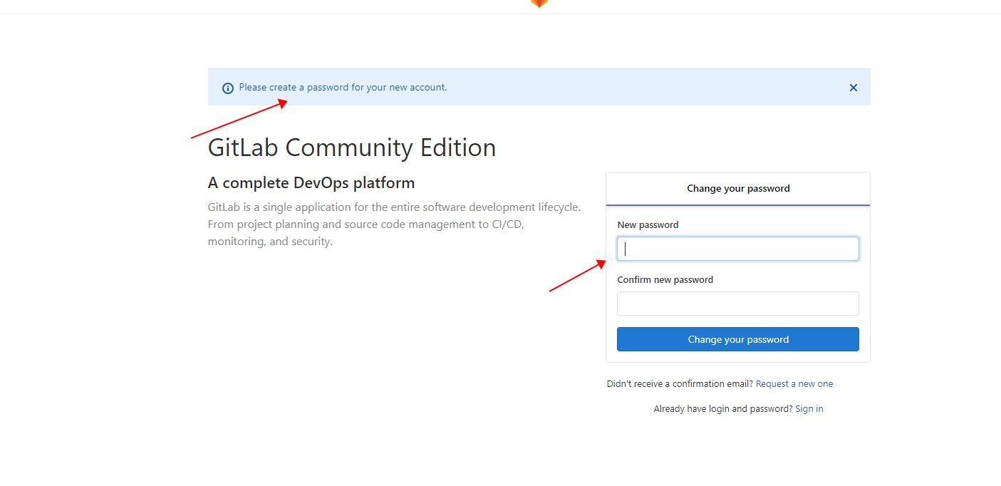1001x486 pixels.
Task: Click the text 'Already have login and password?'
Action: pyautogui.click(x=722, y=409)
